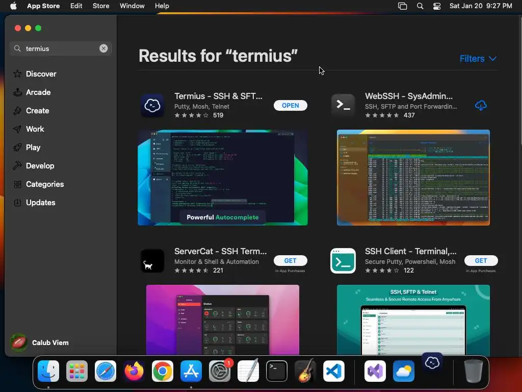The image size is (522, 392).
Task: Clear the termius search field
Action: tap(103, 48)
